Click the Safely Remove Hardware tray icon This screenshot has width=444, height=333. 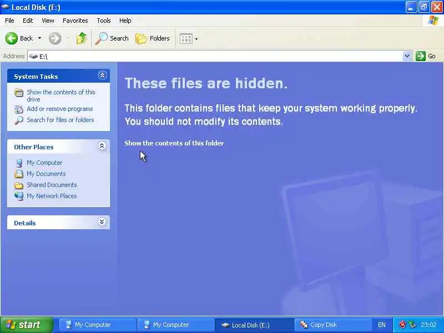(x=412, y=325)
